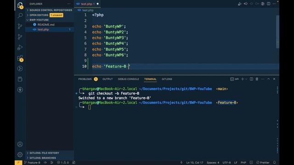The image size is (294, 165).
Task: Switch to the Problems tab
Action: tap(85, 79)
